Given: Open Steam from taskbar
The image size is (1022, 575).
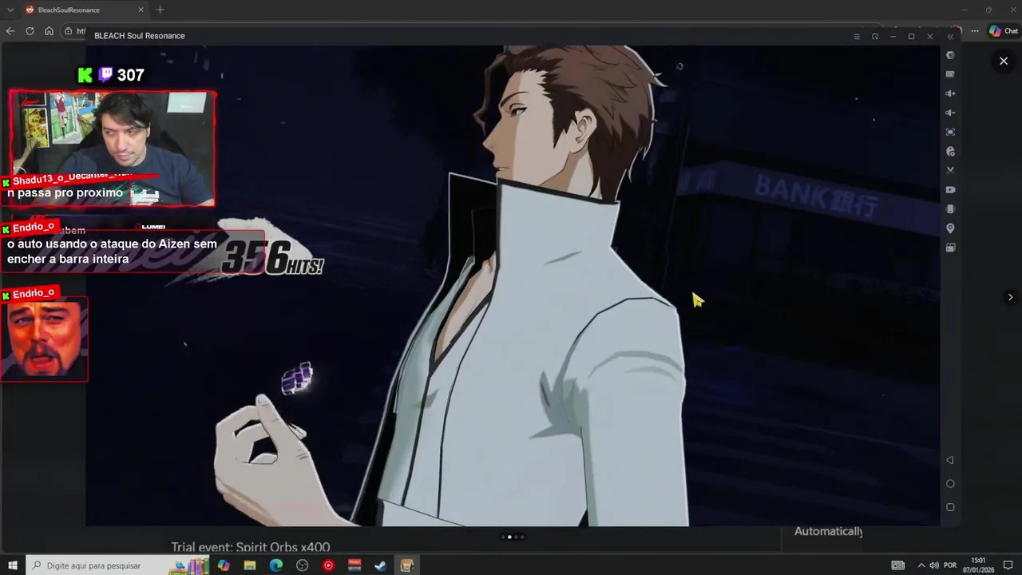Looking at the screenshot, I should [381, 565].
